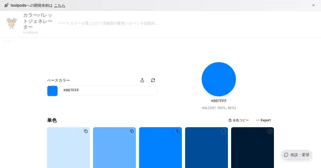Screen dimensions: 321x168
Task: Click the large blue preview circle
Action: [x=219, y=79]
